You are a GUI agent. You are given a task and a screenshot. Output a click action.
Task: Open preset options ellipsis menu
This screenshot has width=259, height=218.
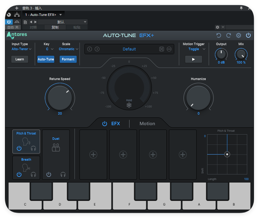[169, 49]
